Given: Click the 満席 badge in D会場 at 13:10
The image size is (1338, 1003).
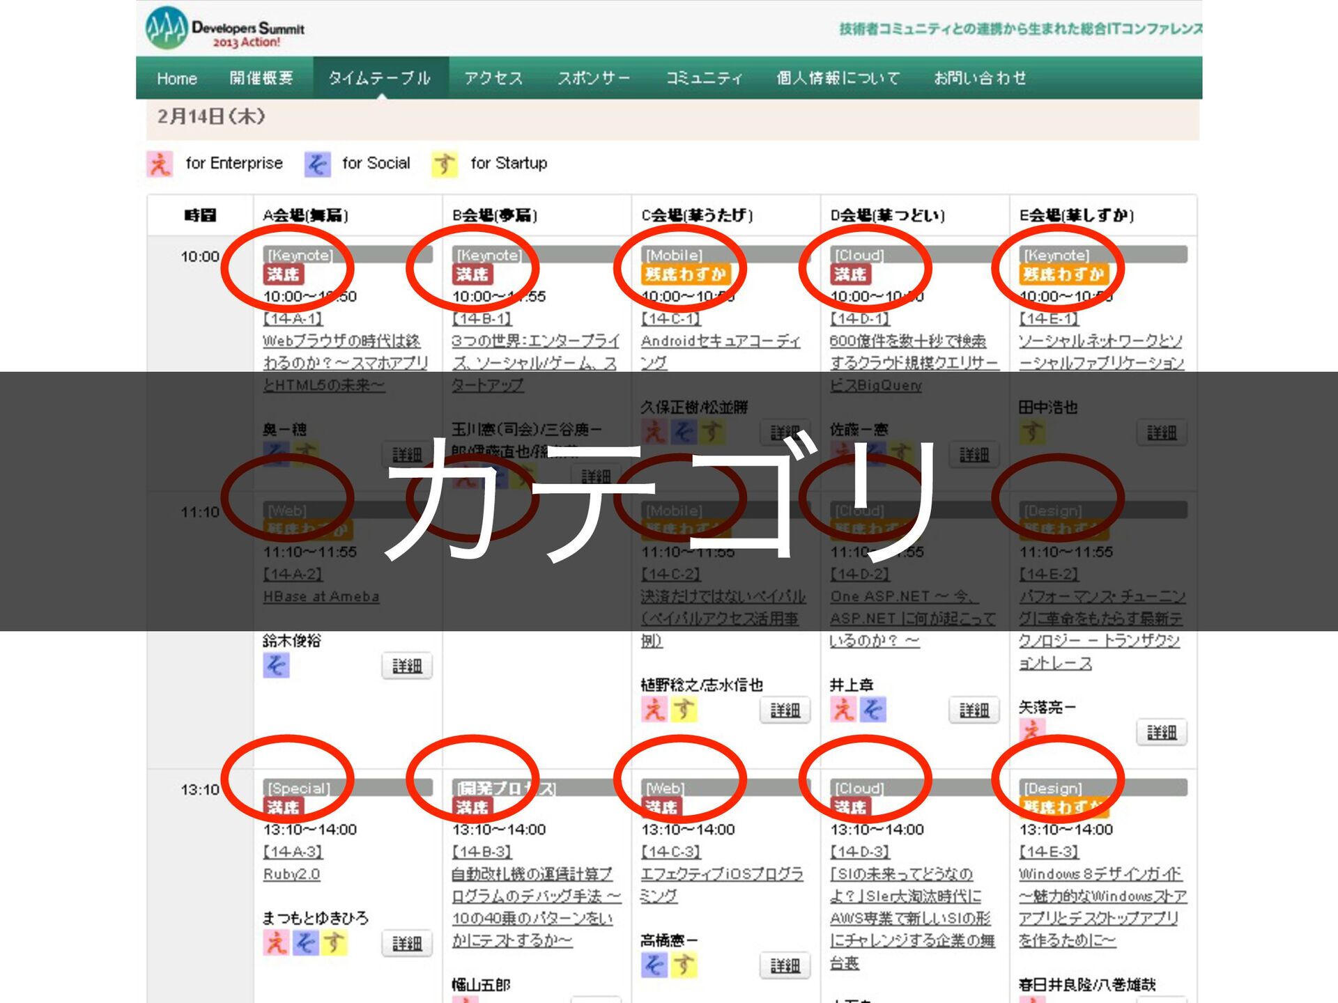Looking at the screenshot, I should (850, 807).
